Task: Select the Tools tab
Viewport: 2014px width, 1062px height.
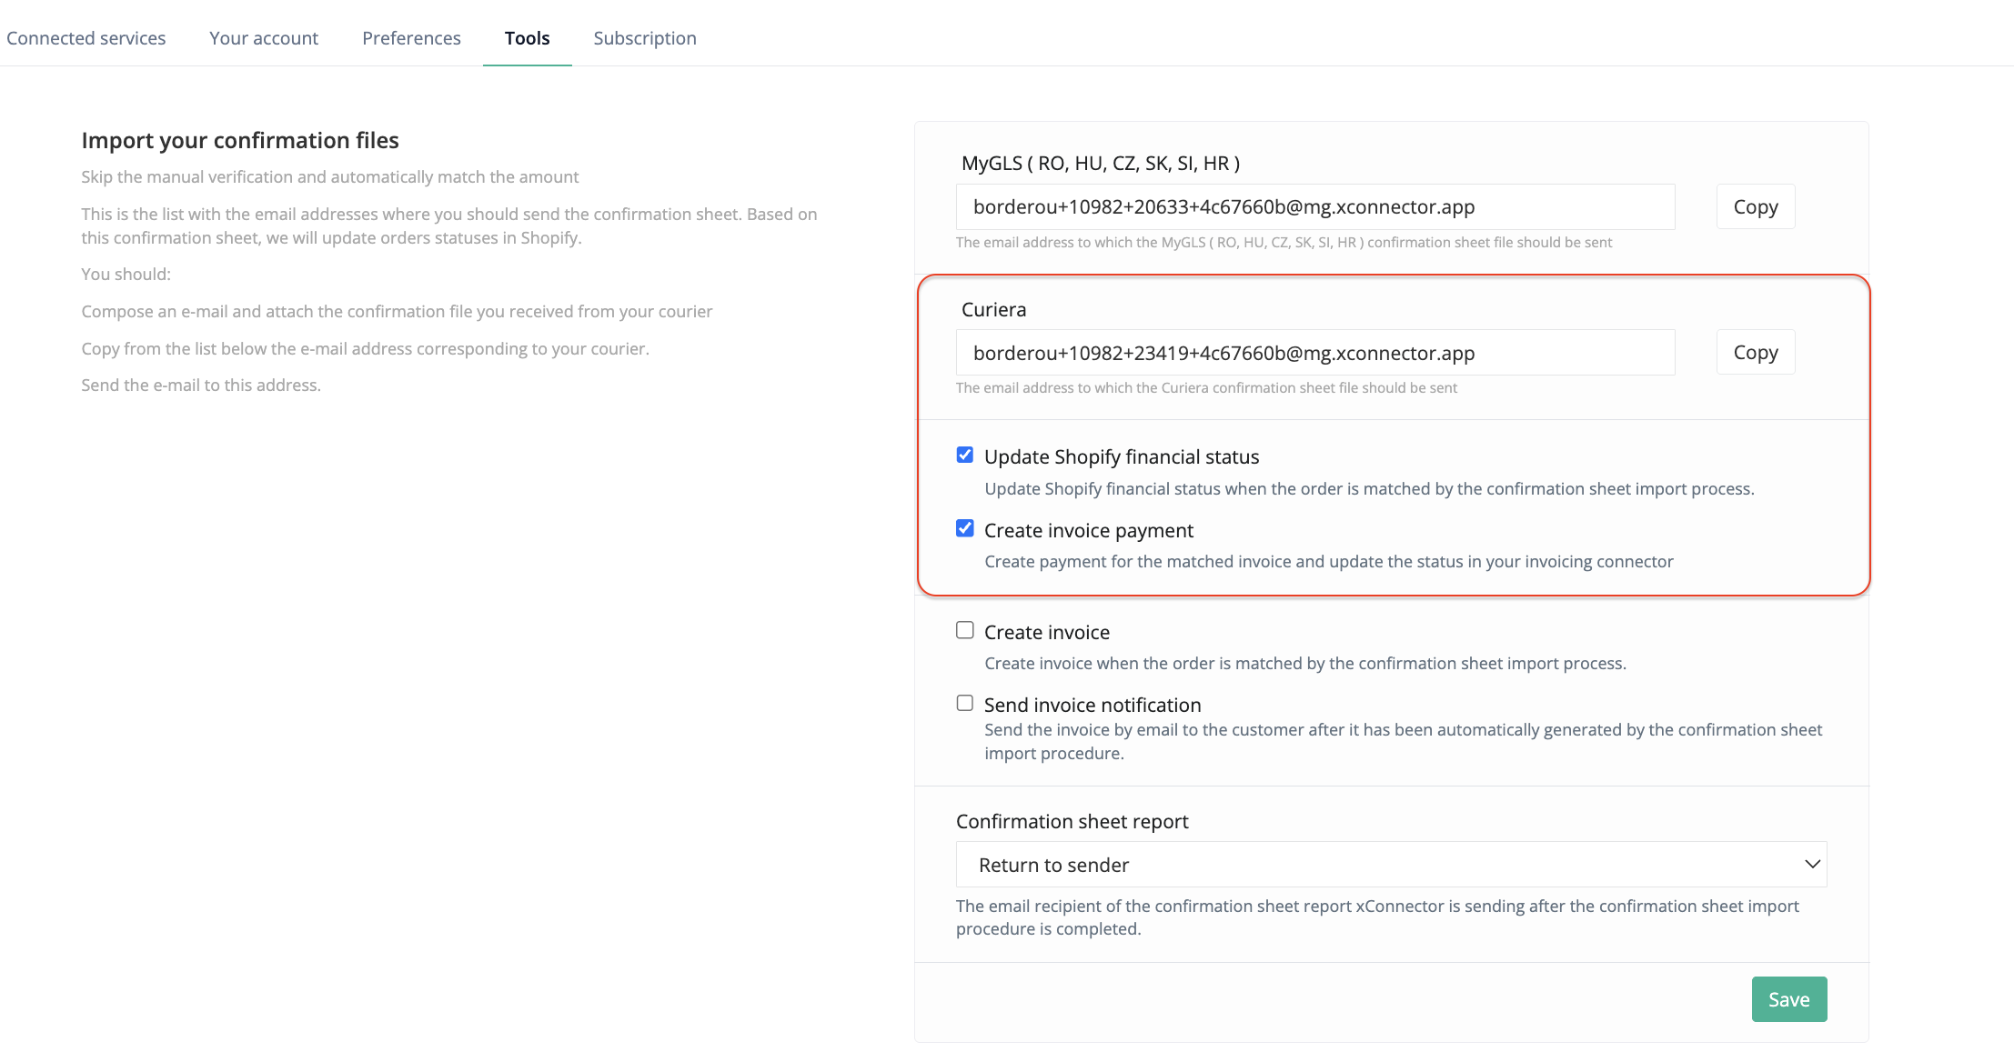Action: 527,38
